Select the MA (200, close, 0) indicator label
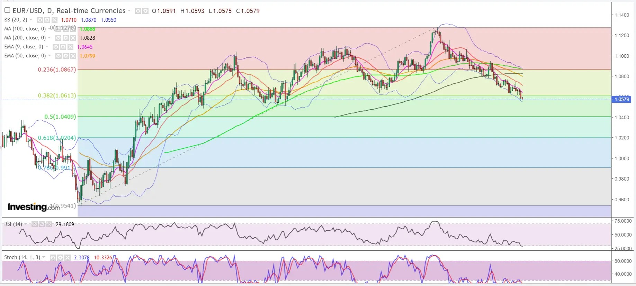 pos(25,38)
